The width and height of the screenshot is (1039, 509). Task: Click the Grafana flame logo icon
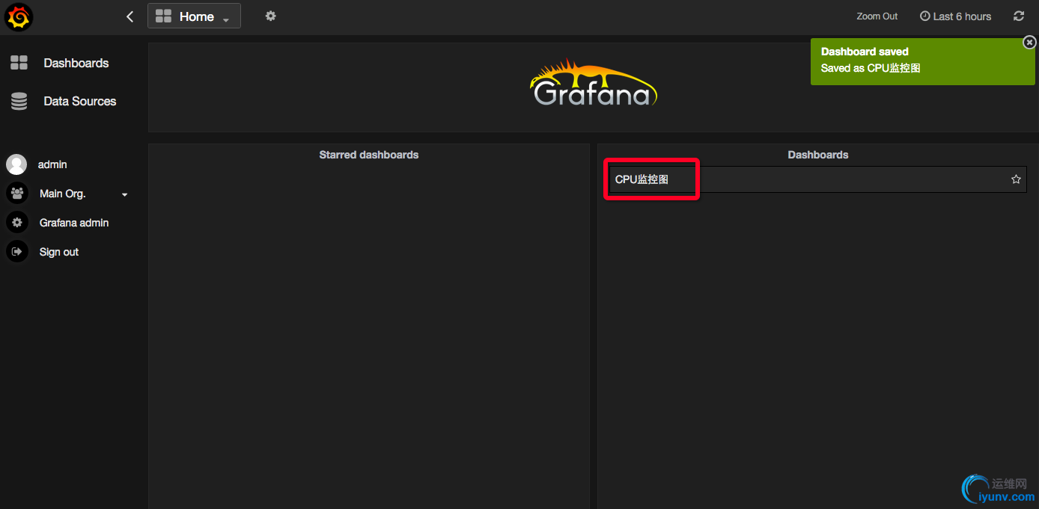pos(18,16)
